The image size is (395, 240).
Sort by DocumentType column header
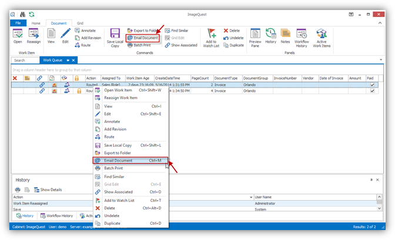[227, 78]
